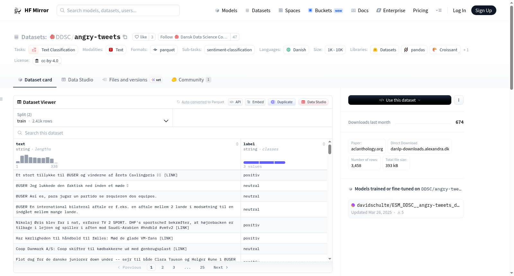Open the Files and versions tab
The image size is (514, 276).
132,80
